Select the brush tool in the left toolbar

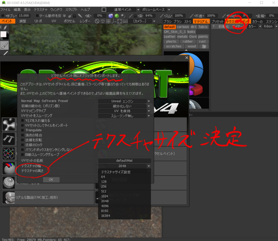pyautogui.click(x=4, y=45)
